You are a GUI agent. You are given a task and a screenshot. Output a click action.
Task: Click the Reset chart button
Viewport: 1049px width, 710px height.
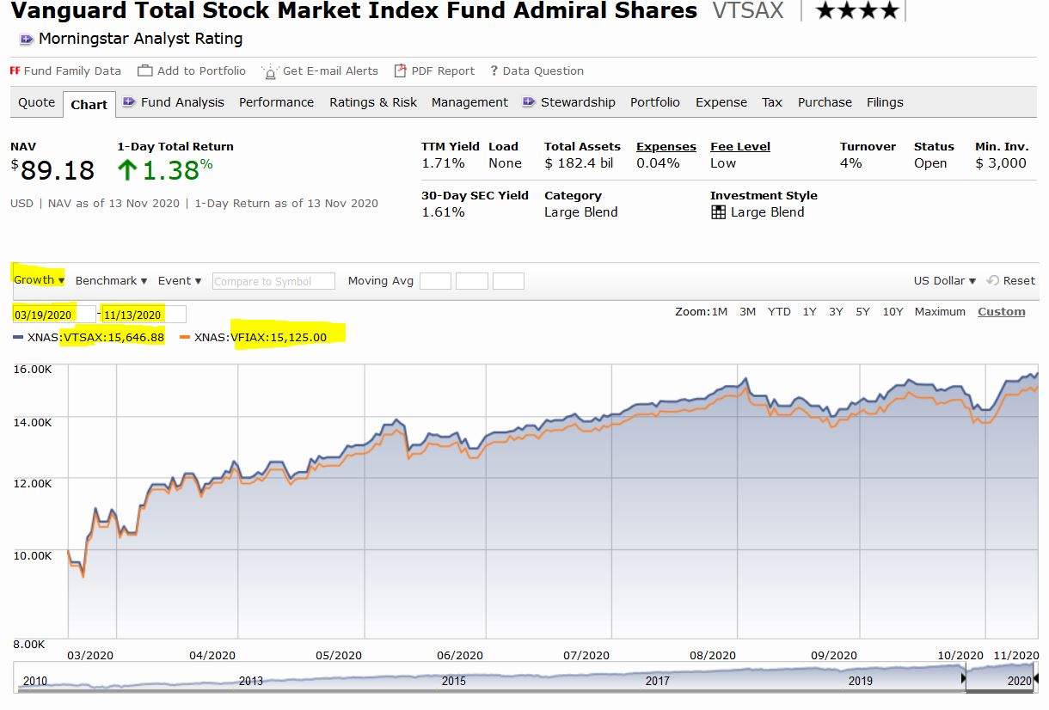click(1011, 280)
